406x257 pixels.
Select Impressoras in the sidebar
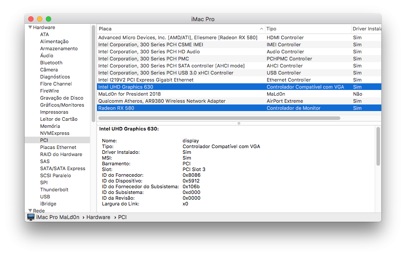[54, 112]
